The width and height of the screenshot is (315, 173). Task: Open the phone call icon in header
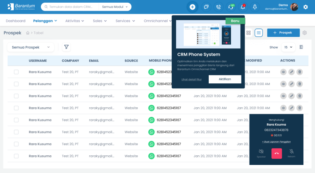pyautogui.click(x=218, y=7)
